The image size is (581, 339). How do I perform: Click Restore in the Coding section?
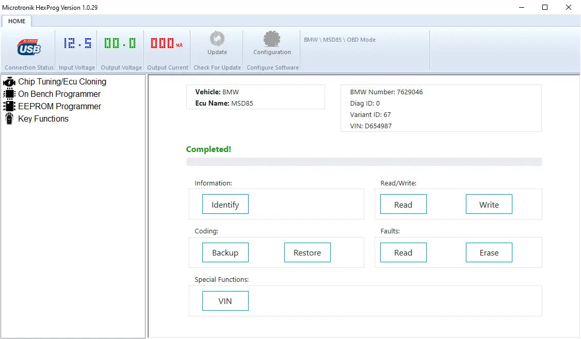tap(307, 252)
